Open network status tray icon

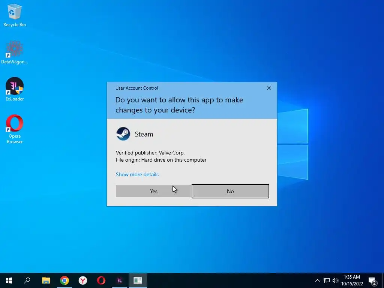click(327, 280)
